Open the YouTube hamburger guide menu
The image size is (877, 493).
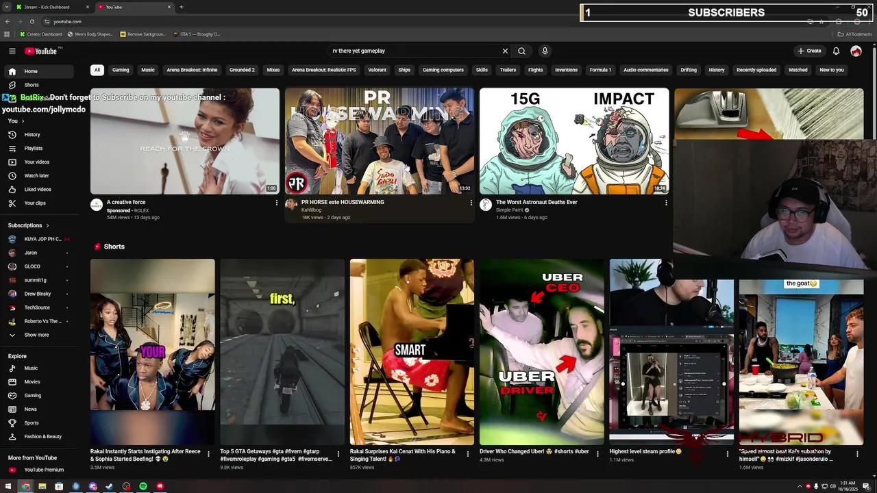(12, 51)
